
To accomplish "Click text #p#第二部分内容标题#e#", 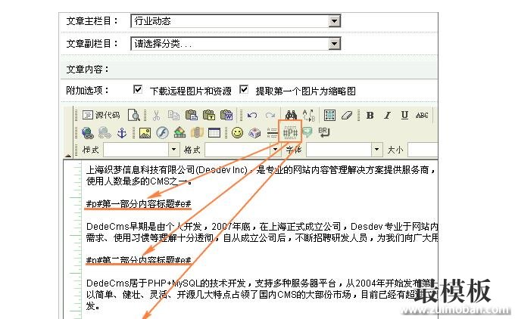I will point(139,260).
